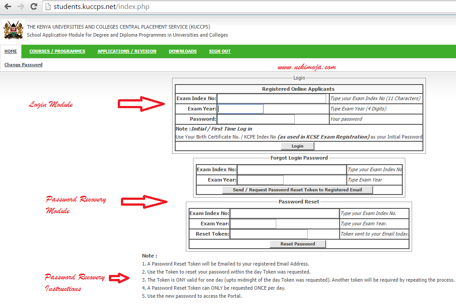Open the Change Password link
456x304 pixels.
(23, 65)
